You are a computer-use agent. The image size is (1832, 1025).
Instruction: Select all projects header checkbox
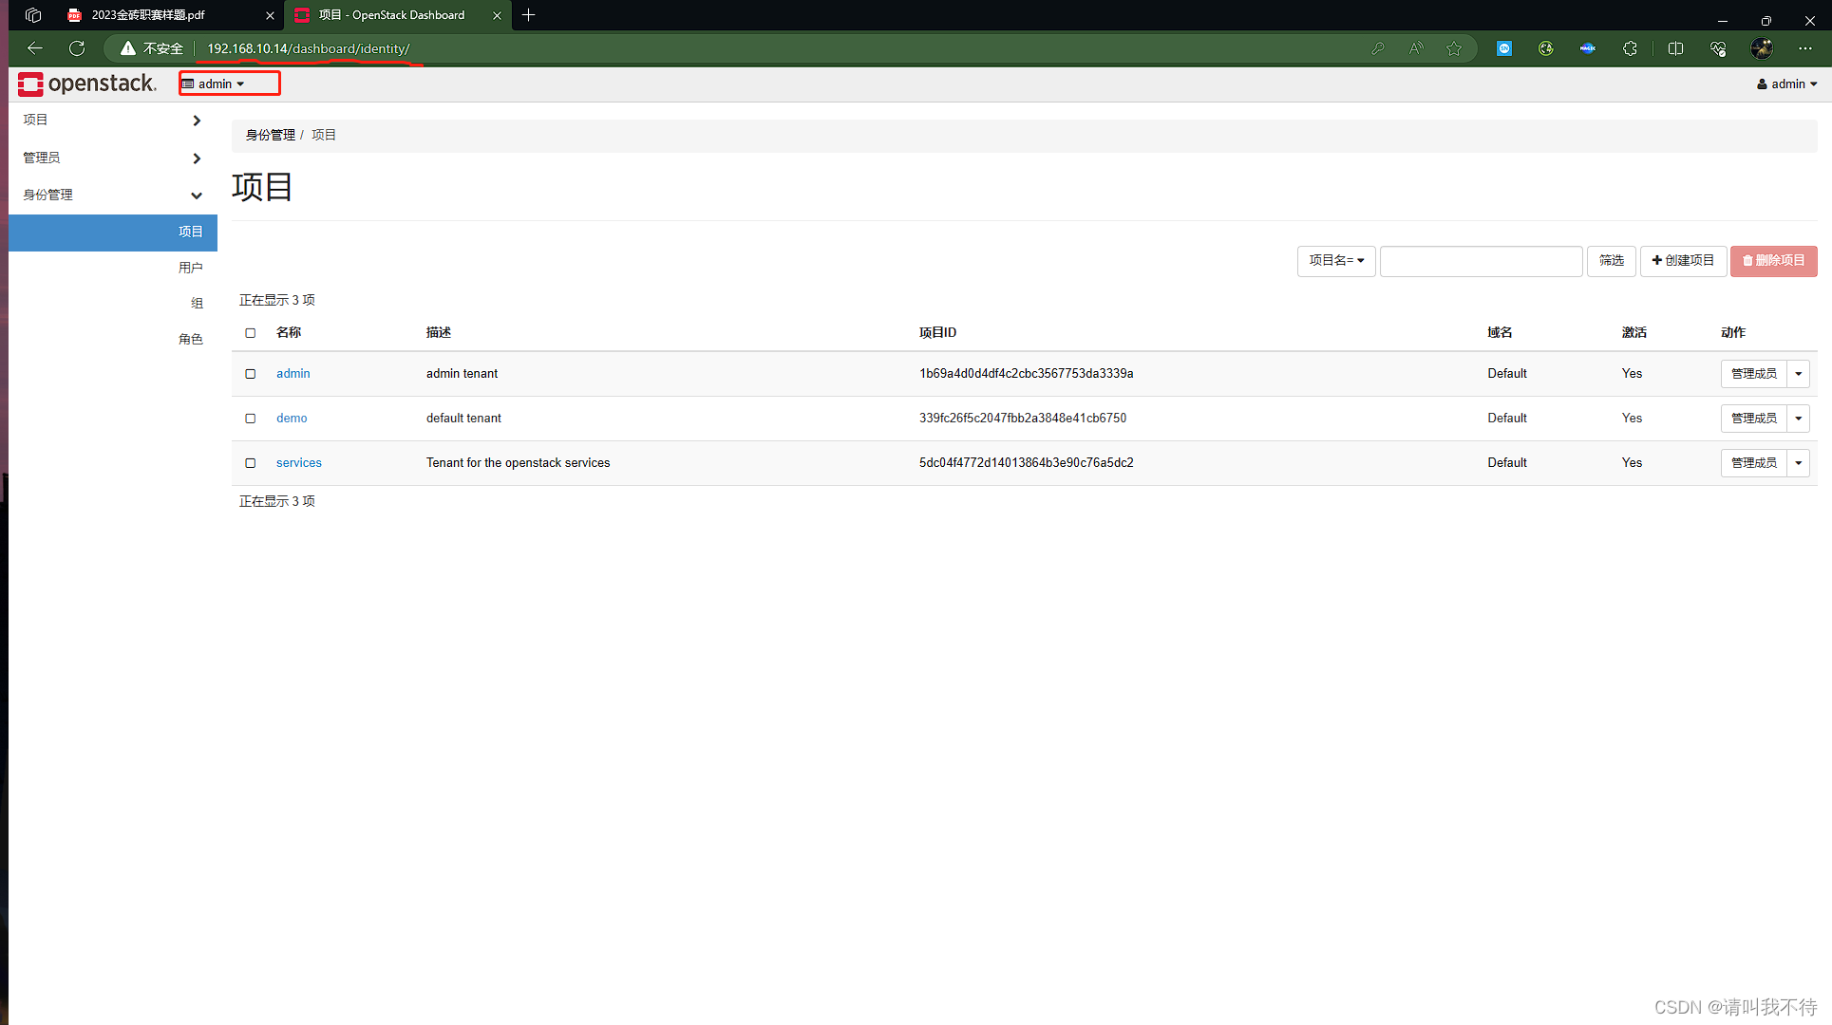pyautogui.click(x=251, y=333)
